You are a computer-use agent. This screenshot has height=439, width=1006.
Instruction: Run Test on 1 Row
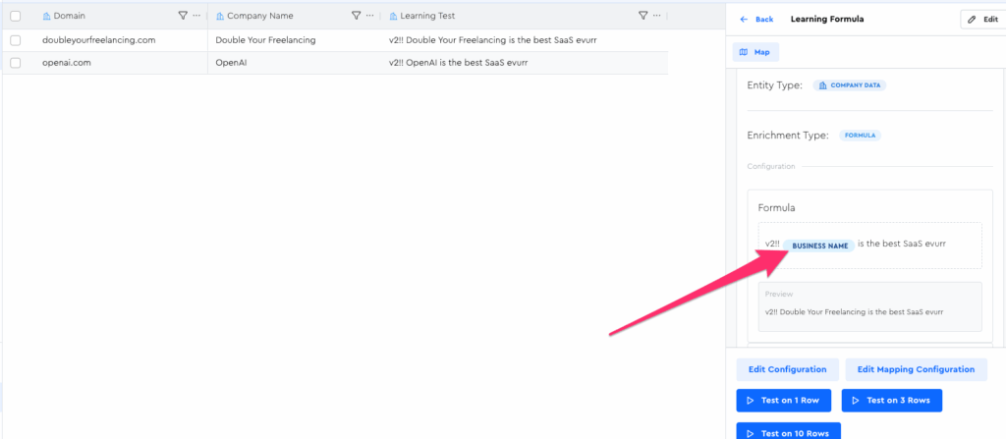pyautogui.click(x=784, y=401)
